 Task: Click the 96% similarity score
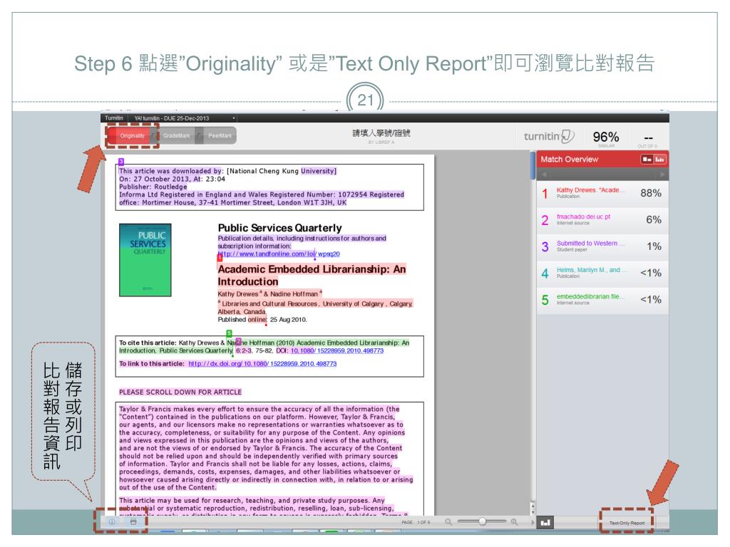click(x=606, y=137)
